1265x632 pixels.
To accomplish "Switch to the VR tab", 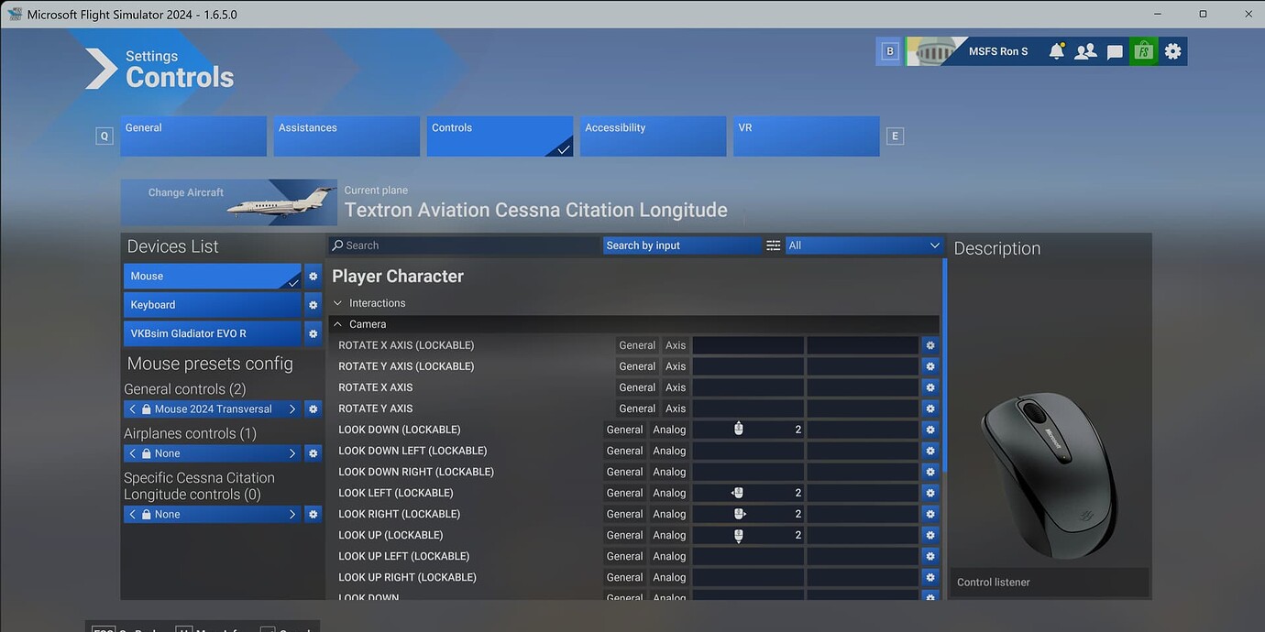I will [806, 136].
